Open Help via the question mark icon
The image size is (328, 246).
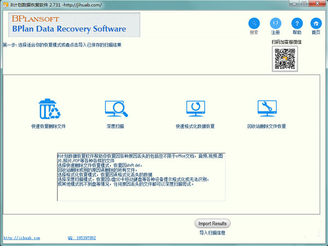click(296, 24)
